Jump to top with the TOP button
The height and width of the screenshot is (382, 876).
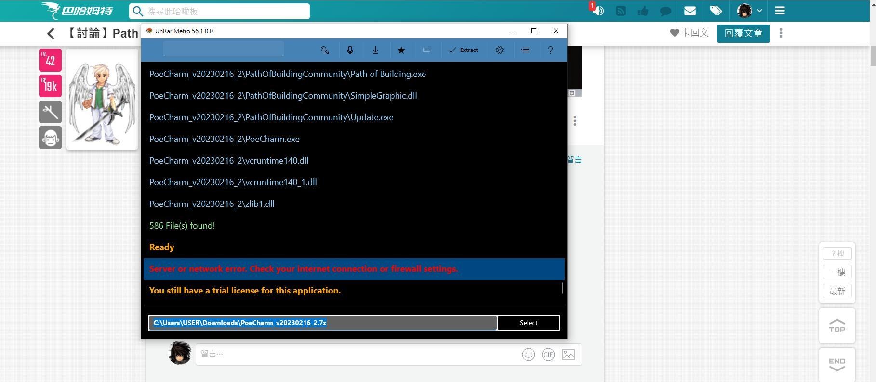click(x=837, y=326)
